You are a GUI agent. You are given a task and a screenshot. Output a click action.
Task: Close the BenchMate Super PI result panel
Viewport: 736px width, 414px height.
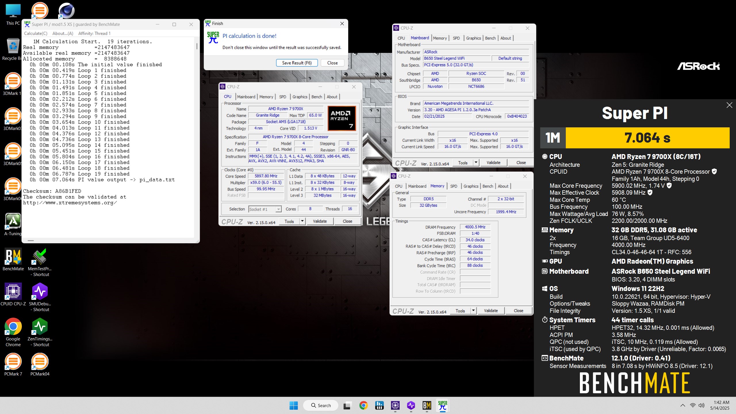click(x=729, y=105)
